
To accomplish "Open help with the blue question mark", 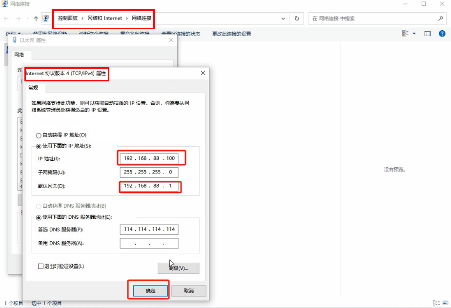I will click(442, 34).
